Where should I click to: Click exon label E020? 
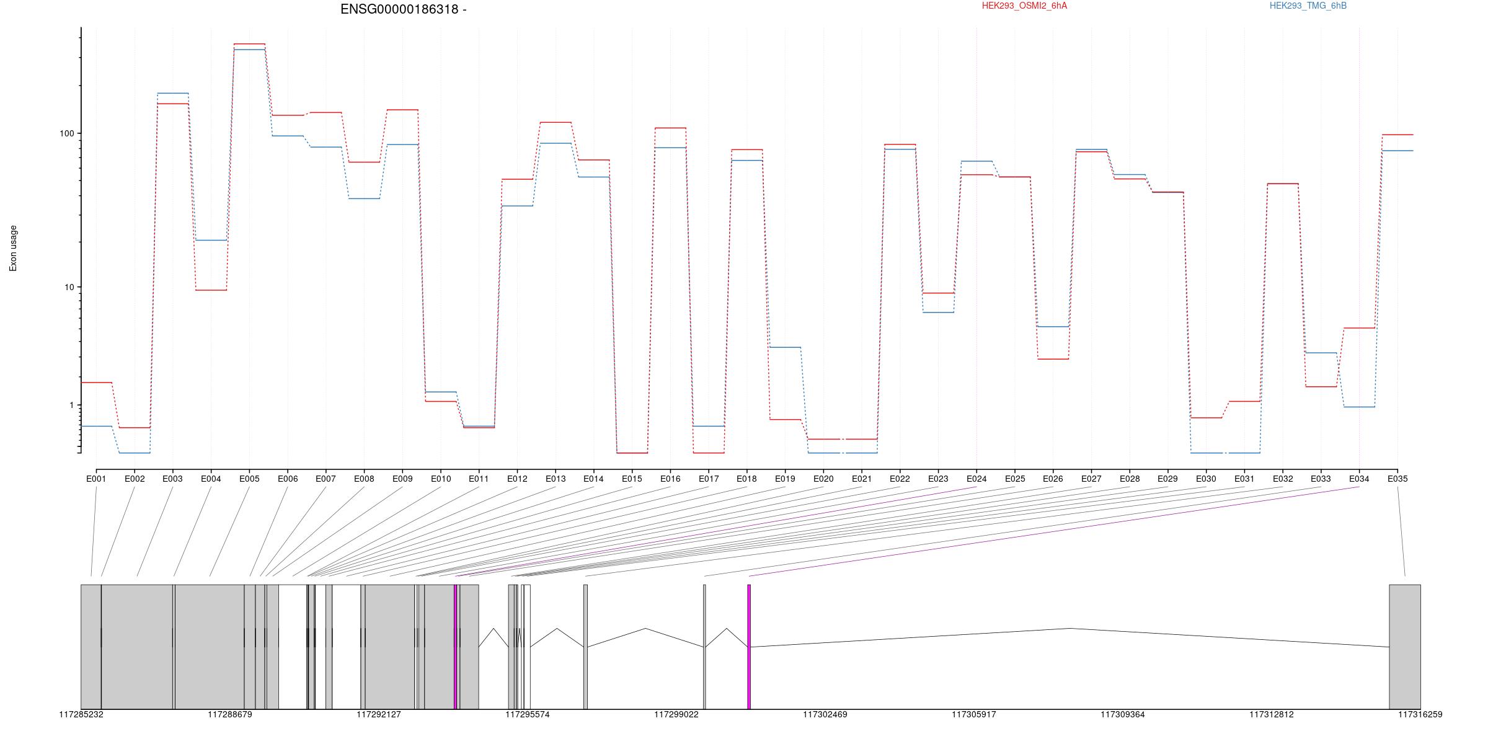[x=823, y=479]
